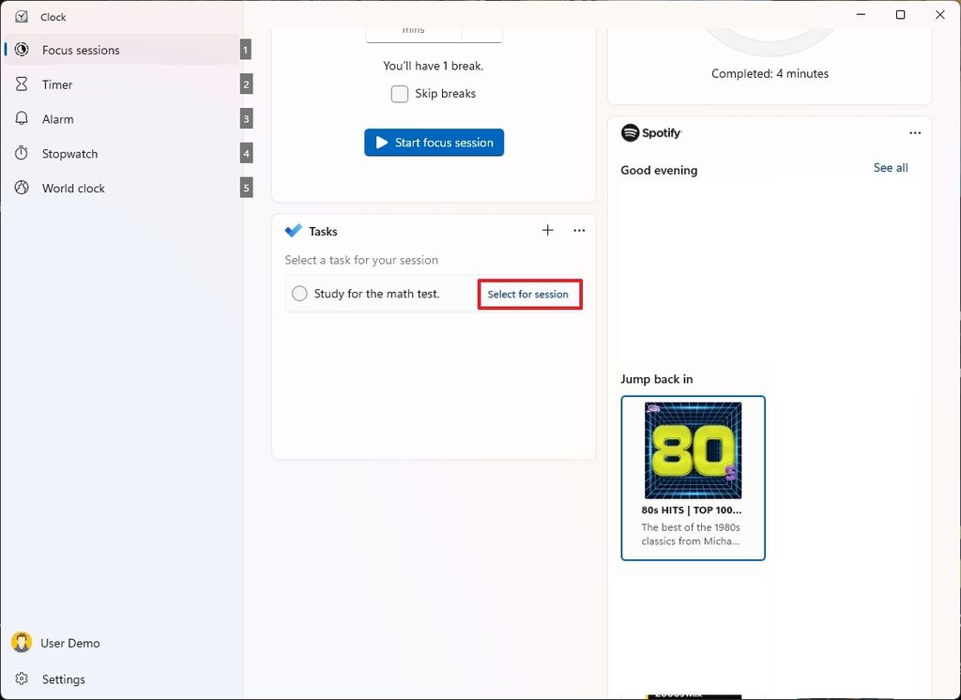Image resolution: width=961 pixels, height=700 pixels.
Task: Open the World clock globe icon
Action: 22,188
